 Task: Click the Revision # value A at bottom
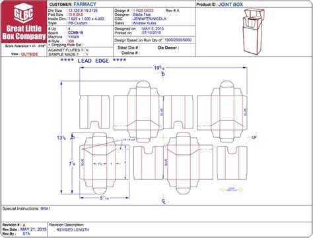tap(24, 225)
